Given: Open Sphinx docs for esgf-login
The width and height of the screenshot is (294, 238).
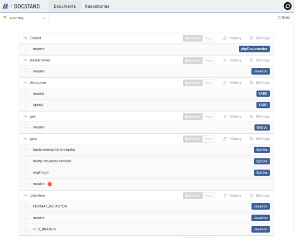Looking at the screenshot, I should (x=262, y=173).
